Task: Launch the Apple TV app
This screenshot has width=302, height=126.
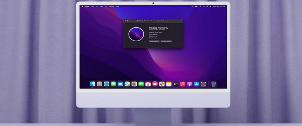Action: coord(176,84)
